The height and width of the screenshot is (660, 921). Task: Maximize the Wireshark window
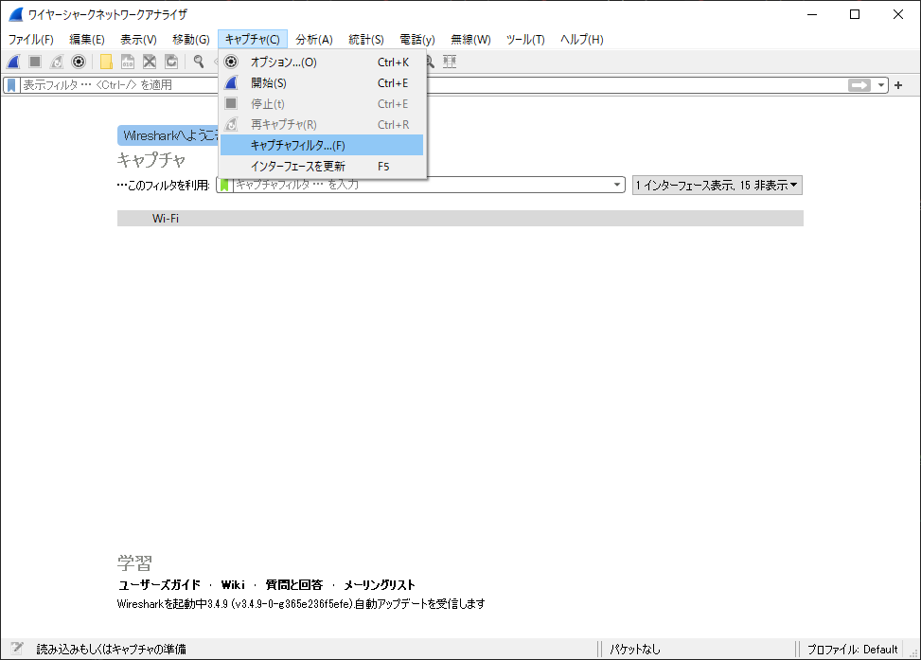[855, 15]
